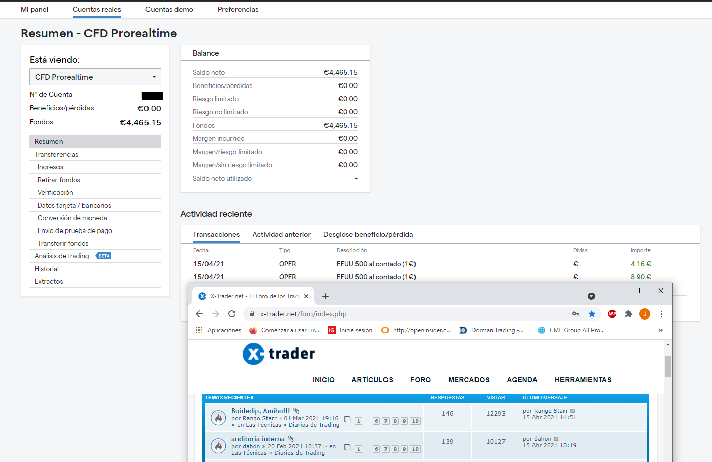Switch to Actividad anterior tab
Image resolution: width=712 pixels, height=462 pixels.
pos(281,234)
